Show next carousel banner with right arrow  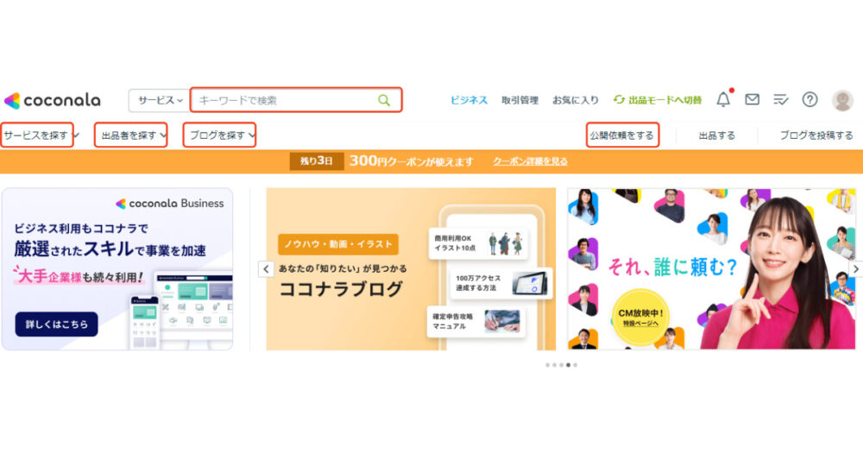point(856,268)
